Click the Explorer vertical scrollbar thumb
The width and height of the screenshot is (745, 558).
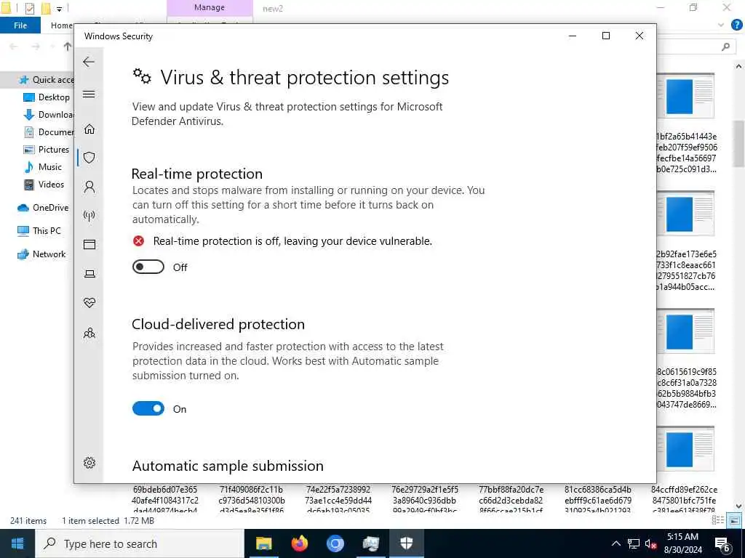pyautogui.click(x=739, y=144)
